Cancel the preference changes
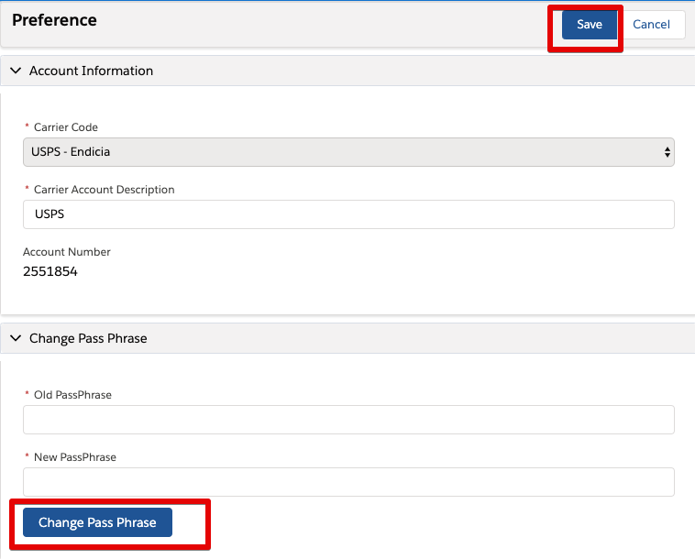Viewport: 695px width, 559px height. (651, 25)
